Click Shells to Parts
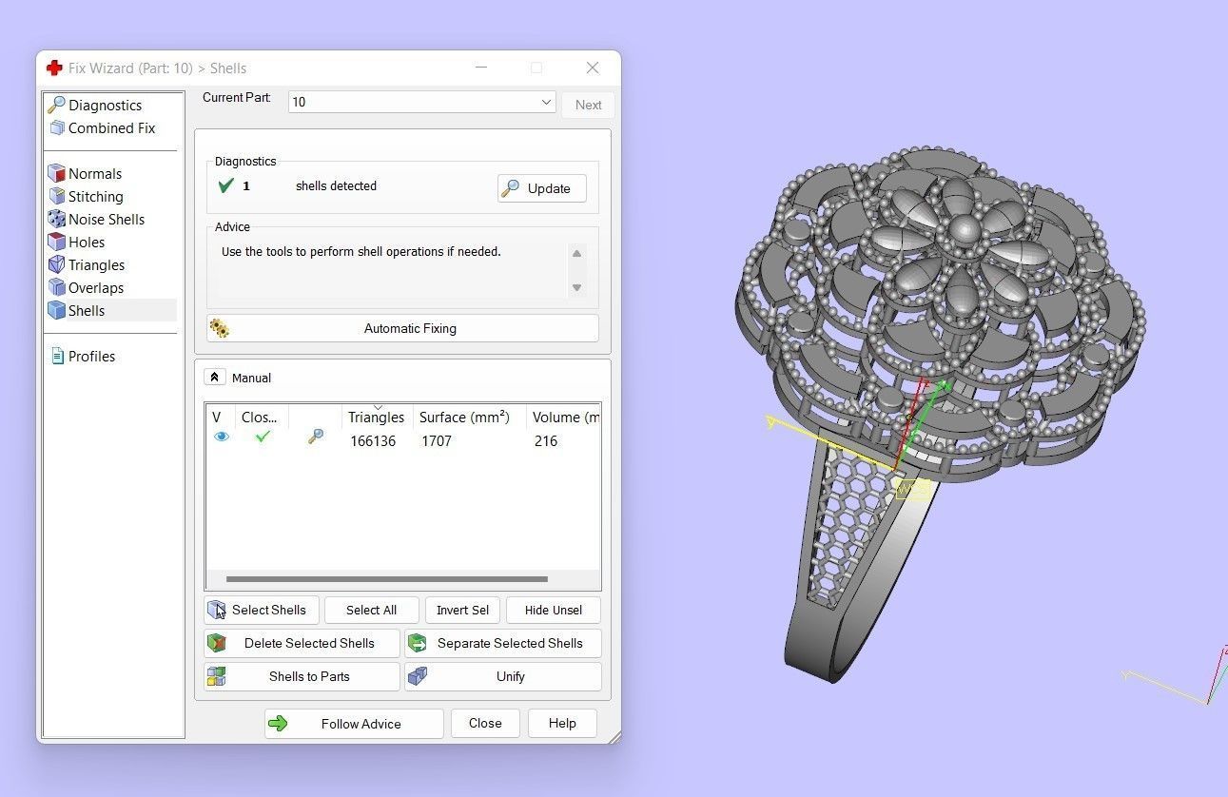Image resolution: width=1228 pixels, height=797 pixels. coord(302,677)
